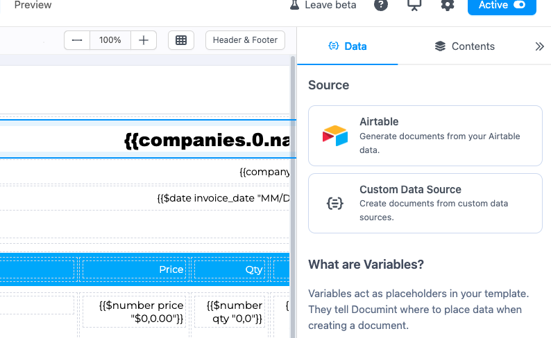Switch to the Data tab
The image size is (551, 338).
click(347, 46)
